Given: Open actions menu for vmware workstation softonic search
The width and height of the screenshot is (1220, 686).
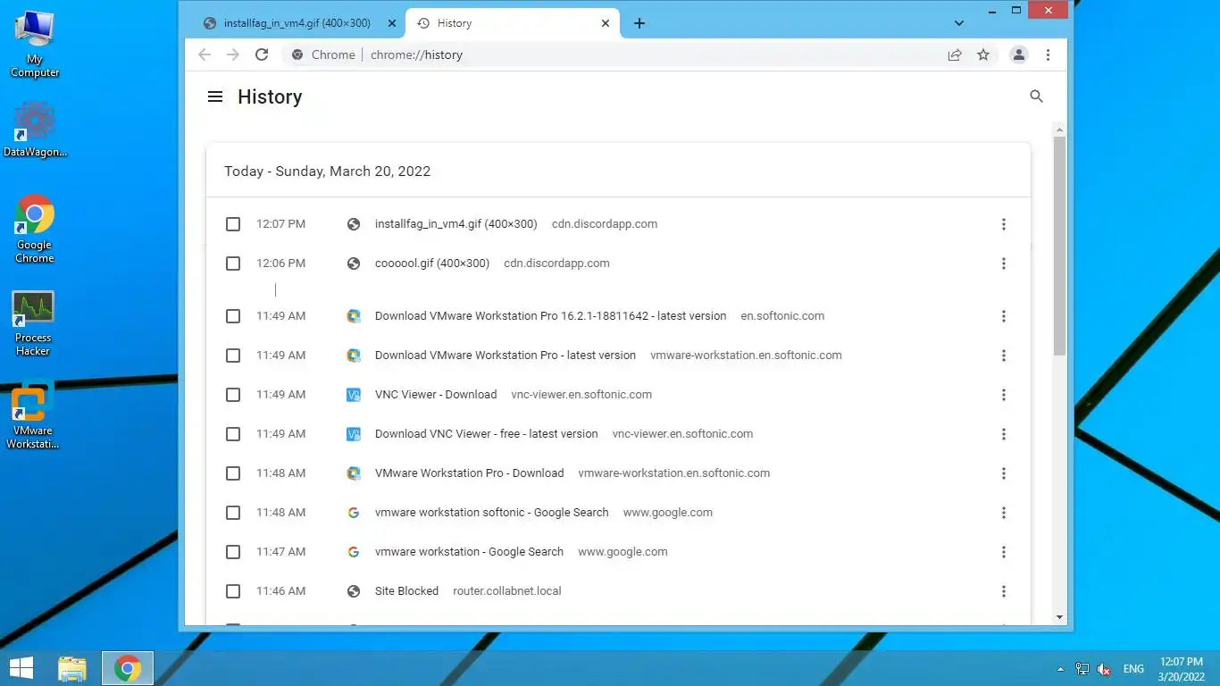Looking at the screenshot, I should pyautogui.click(x=1004, y=513).
